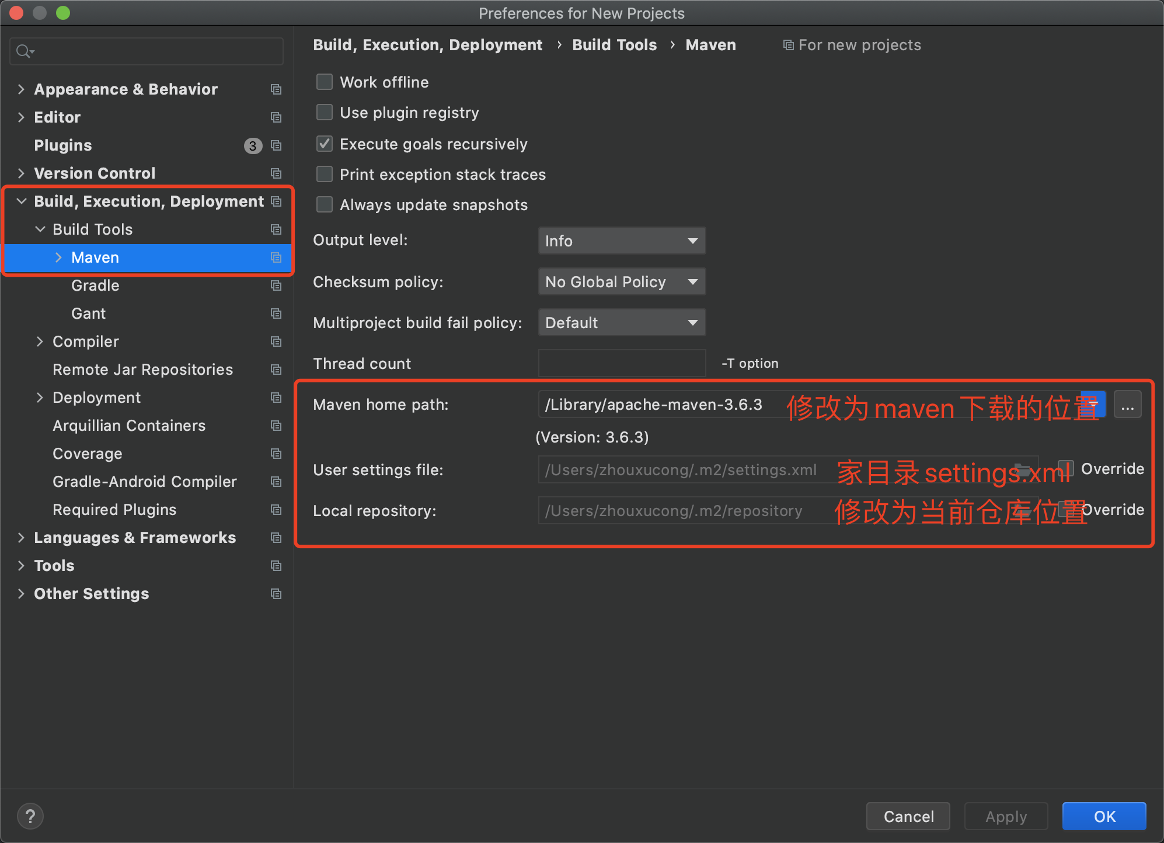Viewport: 1164px width, 843px height.
Task: Select Gant under Build Tools
Action: (x=89, y=313)
